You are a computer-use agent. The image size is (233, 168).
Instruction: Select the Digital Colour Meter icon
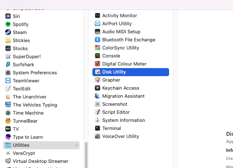click(98, 64)
